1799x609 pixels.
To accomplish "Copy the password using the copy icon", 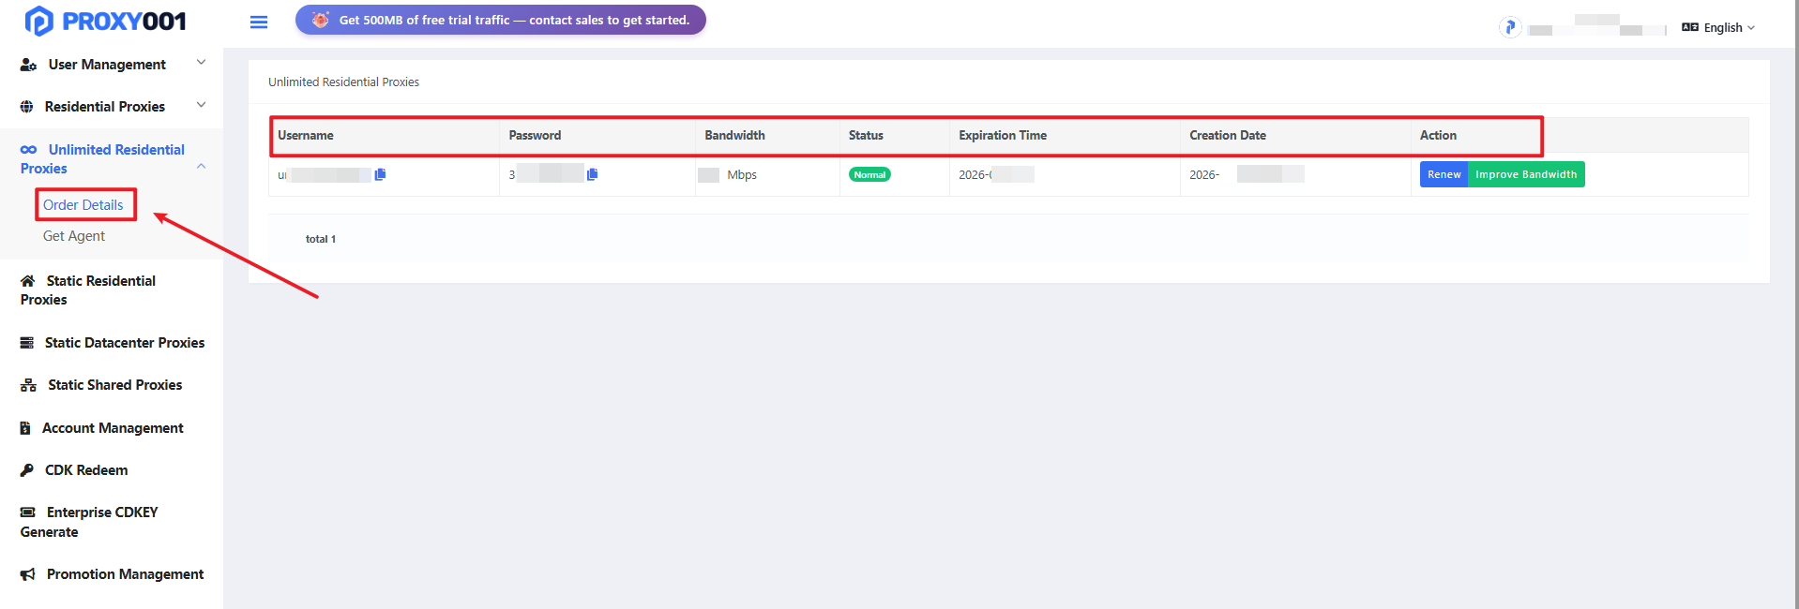I will 592,174.
